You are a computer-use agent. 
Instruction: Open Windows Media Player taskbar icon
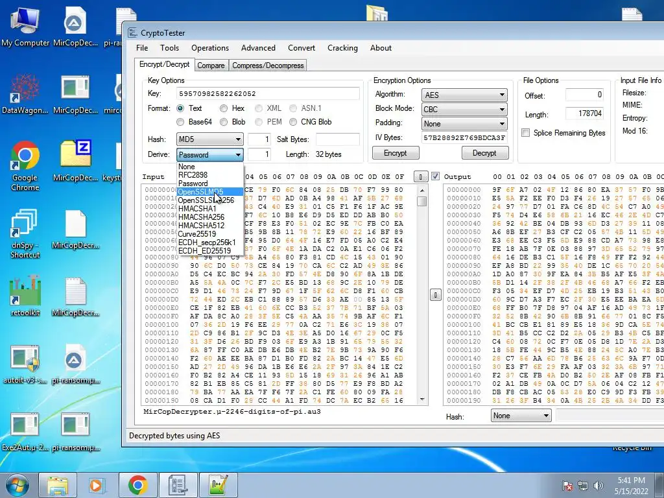point(96,485)
